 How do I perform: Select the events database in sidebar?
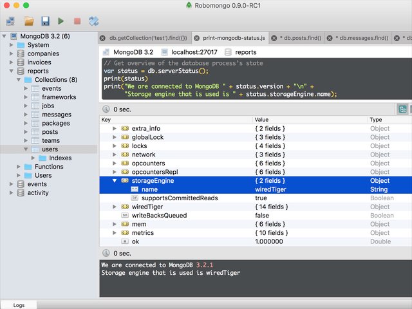point(37,184)
